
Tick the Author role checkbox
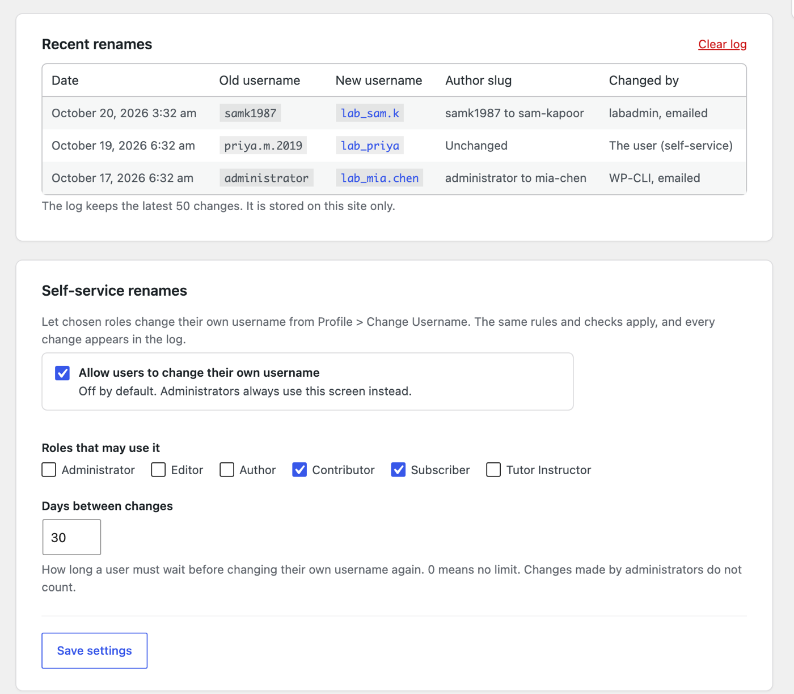(x=227, y=470)
